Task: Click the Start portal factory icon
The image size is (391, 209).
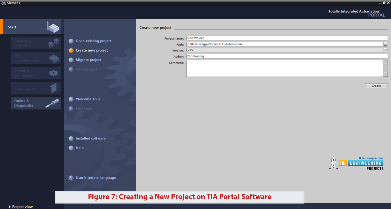Action: [x=53, y=27]
